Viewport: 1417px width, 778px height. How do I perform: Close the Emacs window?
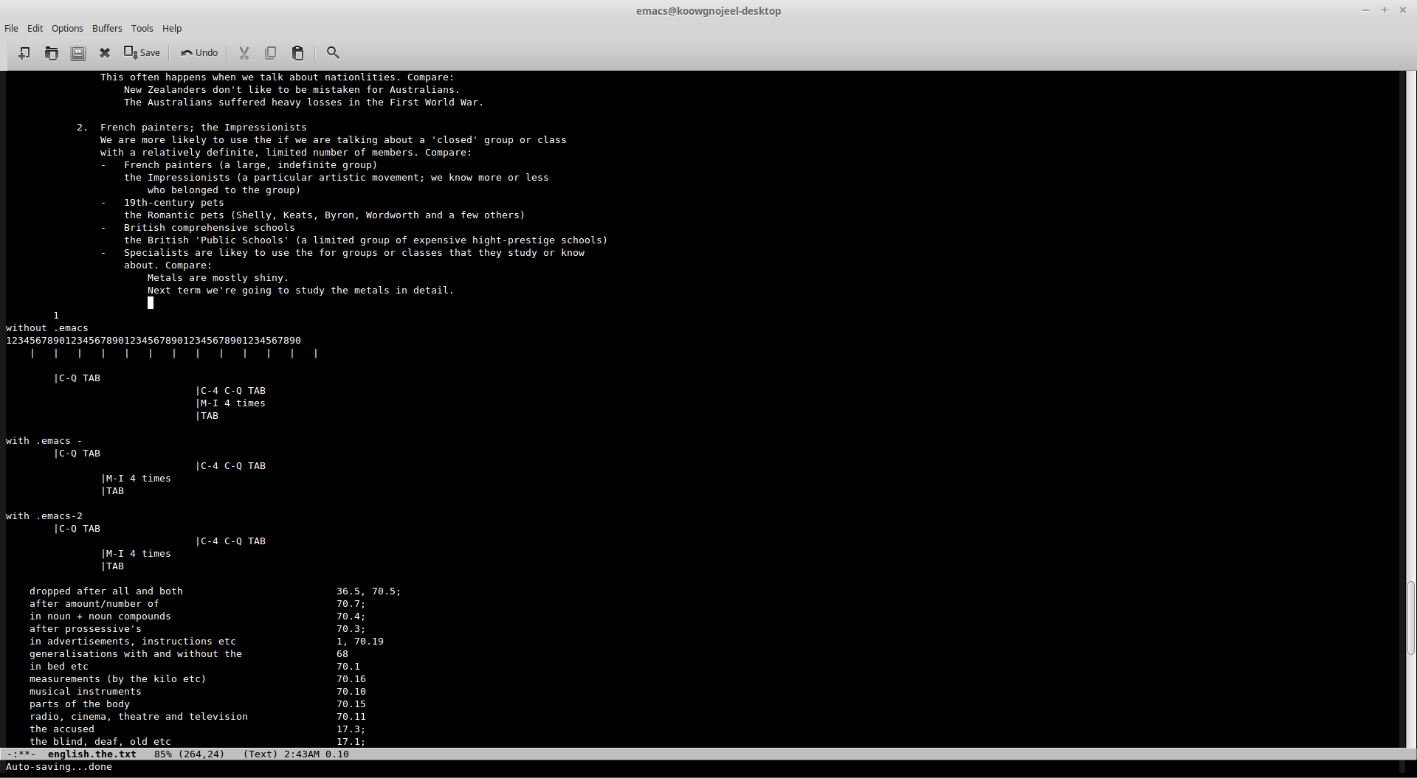(x=1403, y=10)
